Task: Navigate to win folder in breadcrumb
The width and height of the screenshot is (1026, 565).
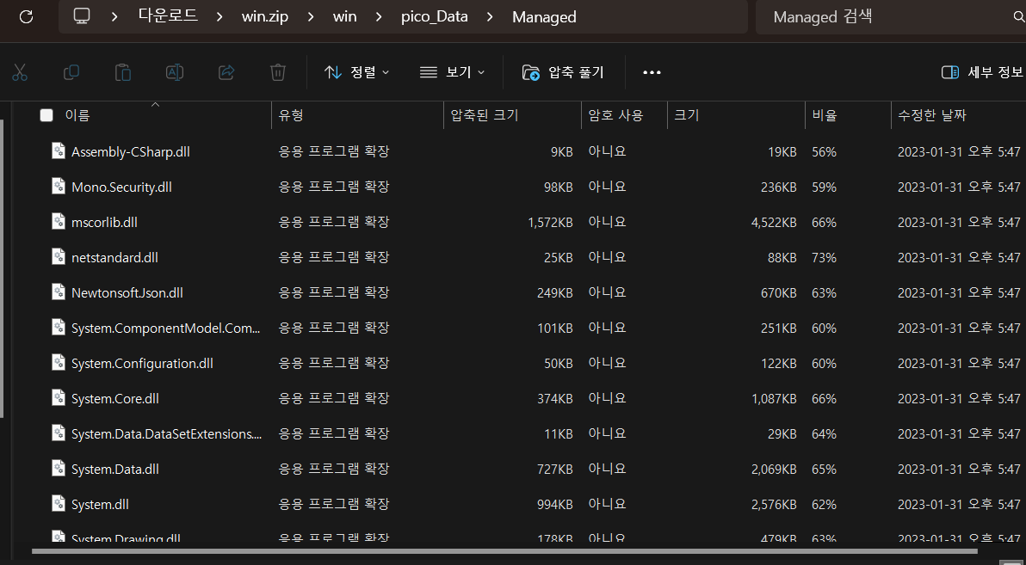Action: click(345, 17)
